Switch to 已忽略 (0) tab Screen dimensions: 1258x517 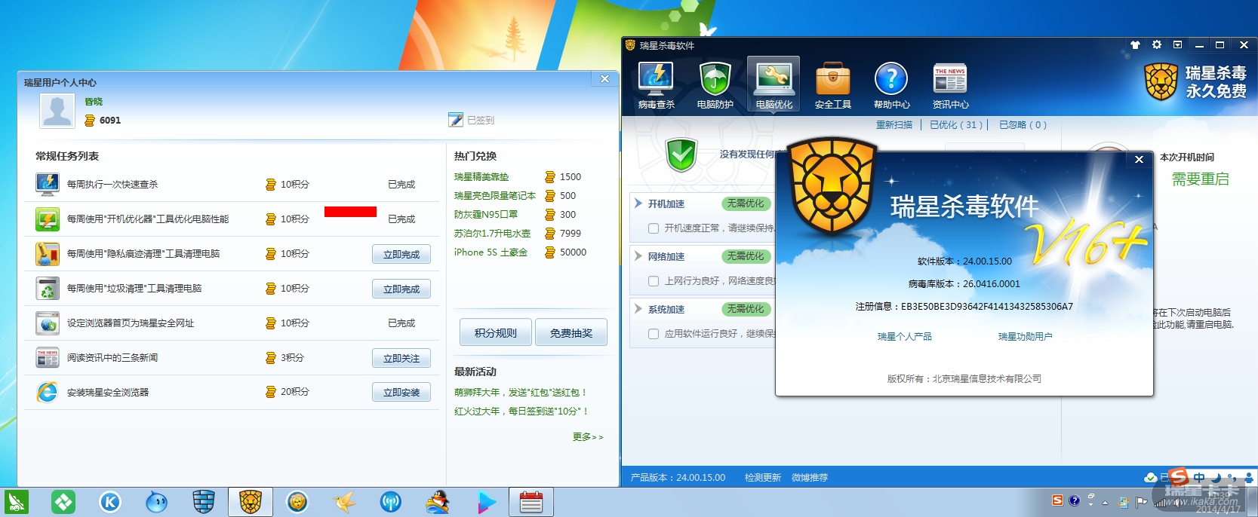click(x=1023, y=125)
